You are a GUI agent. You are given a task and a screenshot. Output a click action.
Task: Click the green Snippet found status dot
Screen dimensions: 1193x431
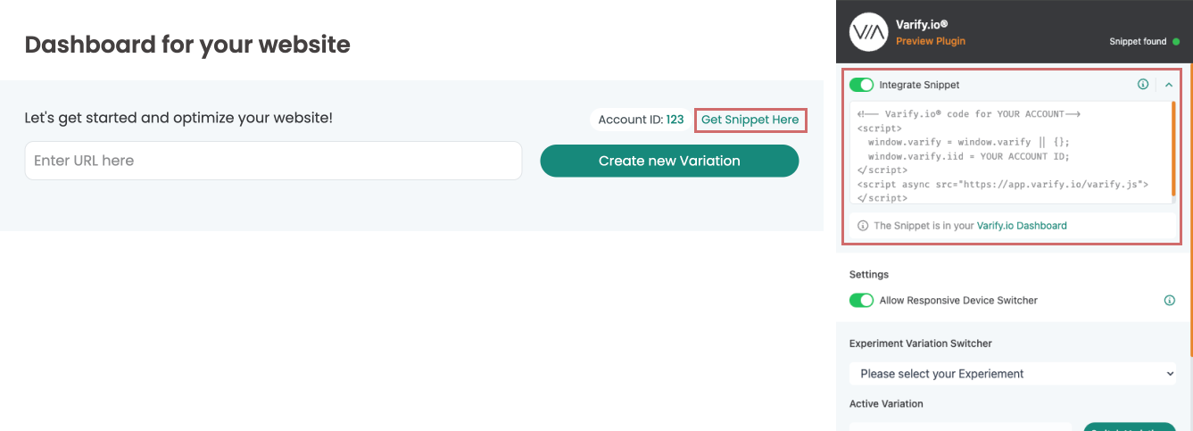coord(1176,42)
